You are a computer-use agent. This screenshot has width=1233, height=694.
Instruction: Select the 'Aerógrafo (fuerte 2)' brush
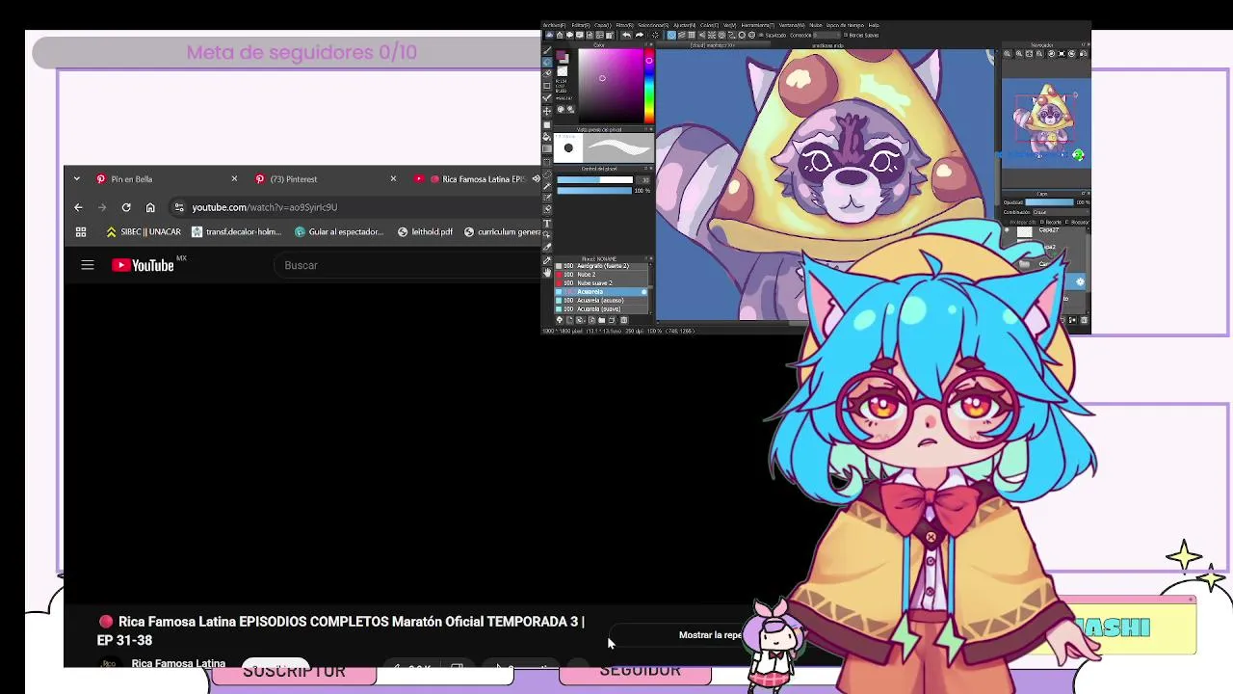click(602, 266)
